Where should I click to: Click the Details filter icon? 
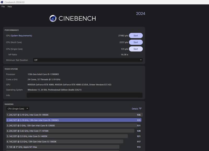point(140,109)
